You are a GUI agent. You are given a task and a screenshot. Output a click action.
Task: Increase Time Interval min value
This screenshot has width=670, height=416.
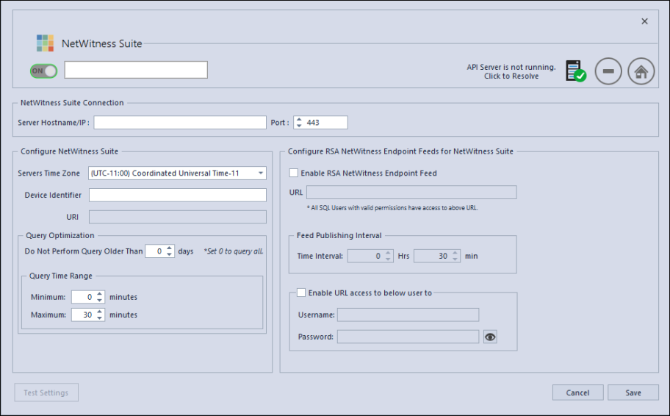click(455, 253)
